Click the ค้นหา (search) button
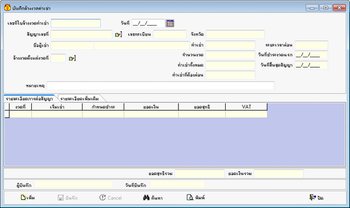350x208 pixels. [x=153, y=197]
